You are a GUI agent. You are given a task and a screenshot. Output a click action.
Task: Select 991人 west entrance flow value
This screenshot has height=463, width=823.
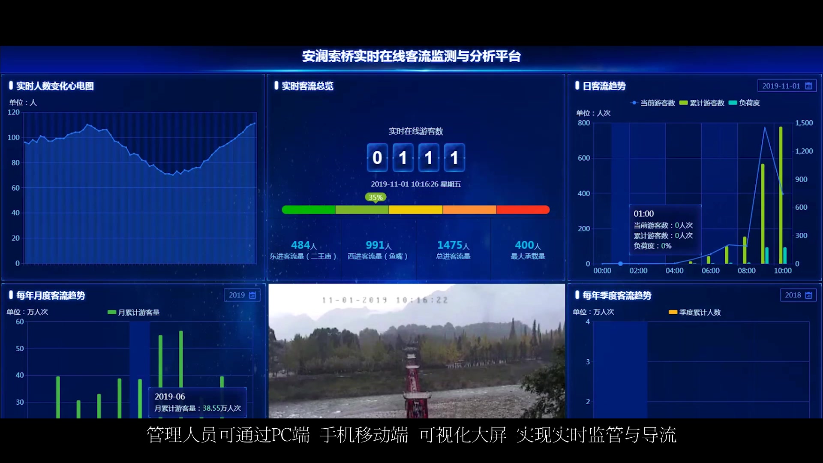pyautogui.click(x=378, y=245)
